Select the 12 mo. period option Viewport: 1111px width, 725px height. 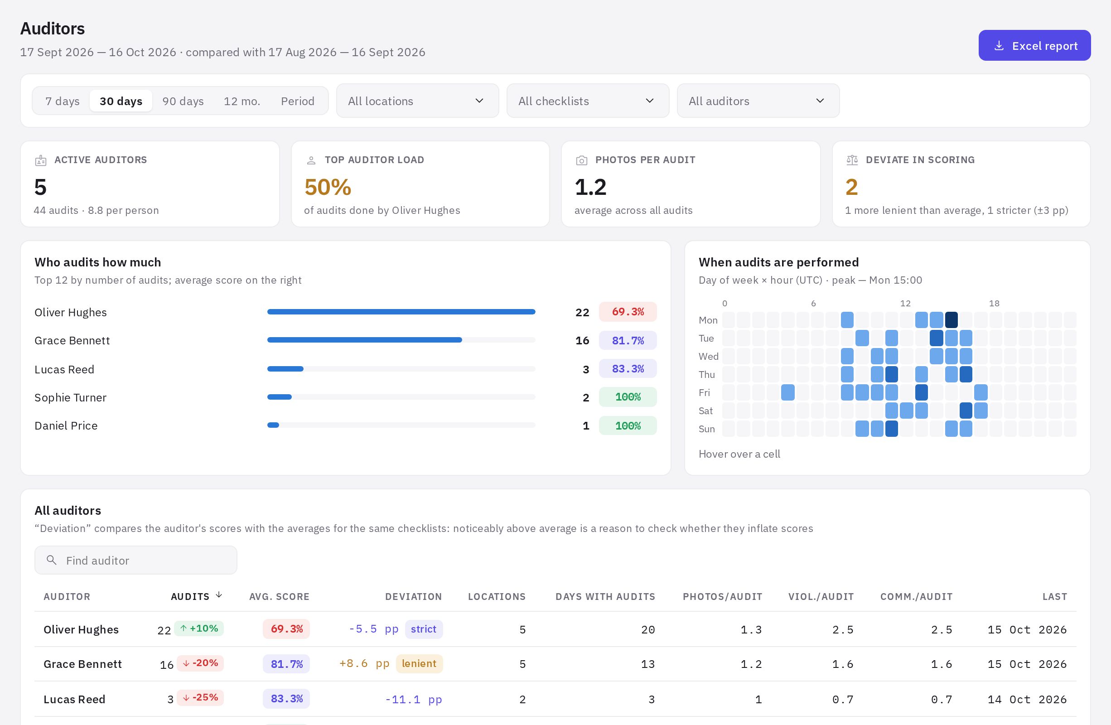242,101
